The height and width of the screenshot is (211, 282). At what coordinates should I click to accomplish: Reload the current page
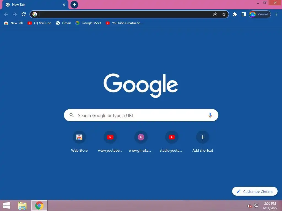tap(24, 14)
